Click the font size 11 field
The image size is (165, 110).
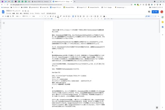point(45,16)
